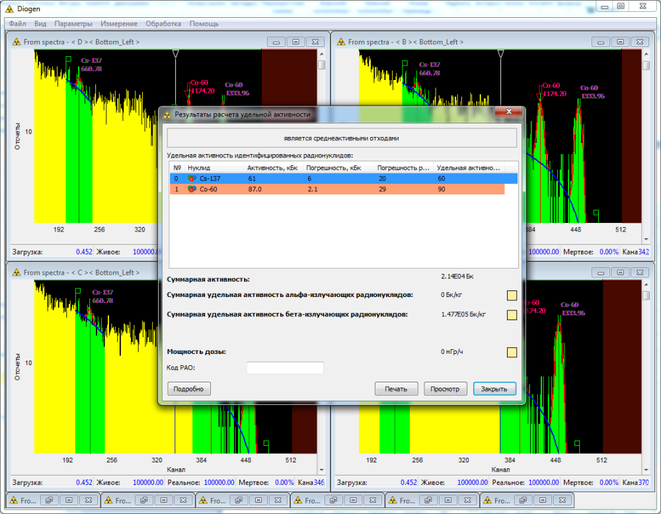The width and height of the screenshot is (661, 514).
Task: Click the radiation icon in the results dialog title
Action: point(167,114)
